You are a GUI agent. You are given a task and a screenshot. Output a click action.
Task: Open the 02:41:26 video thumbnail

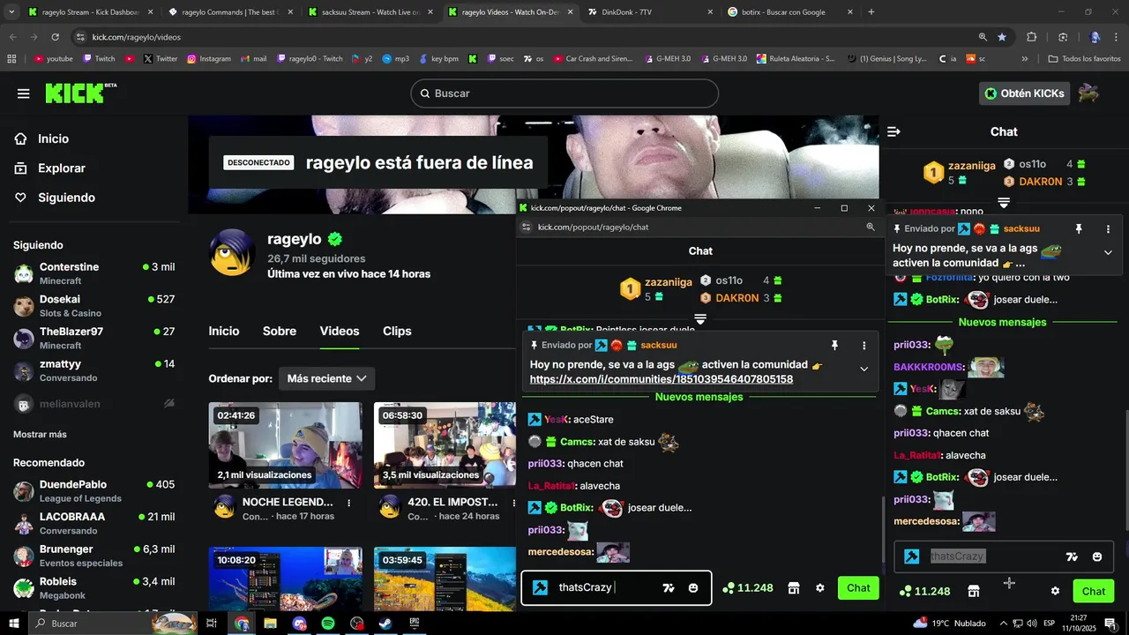[285, 445]
